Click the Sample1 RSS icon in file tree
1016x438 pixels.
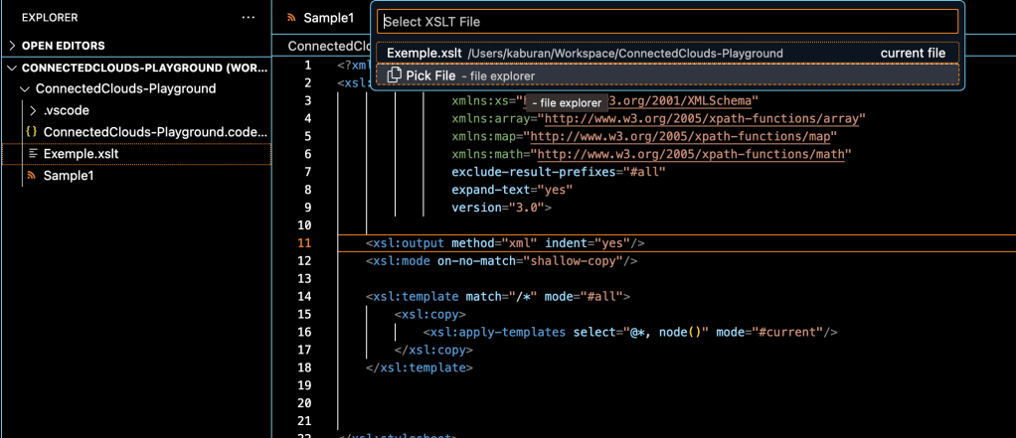pyautogui.click(x=32, y=176)
